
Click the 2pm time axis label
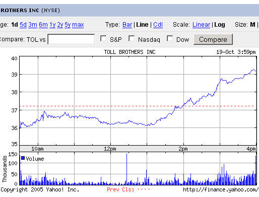click(x=183, y=149)
